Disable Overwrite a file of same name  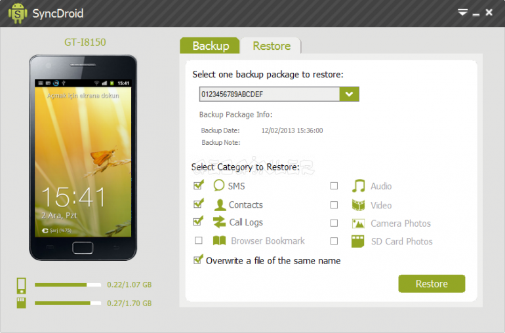(x=198, y=260)
